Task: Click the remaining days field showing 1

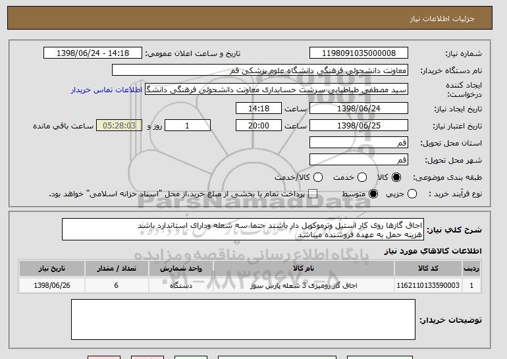Action: coord(188,126)
